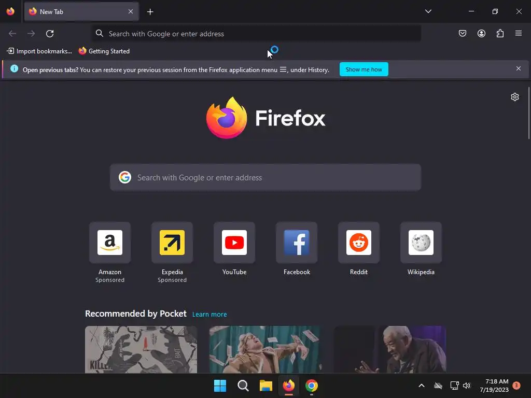
Task: Click the OneDrive cloud tray icon
Action: coord(438,386)
